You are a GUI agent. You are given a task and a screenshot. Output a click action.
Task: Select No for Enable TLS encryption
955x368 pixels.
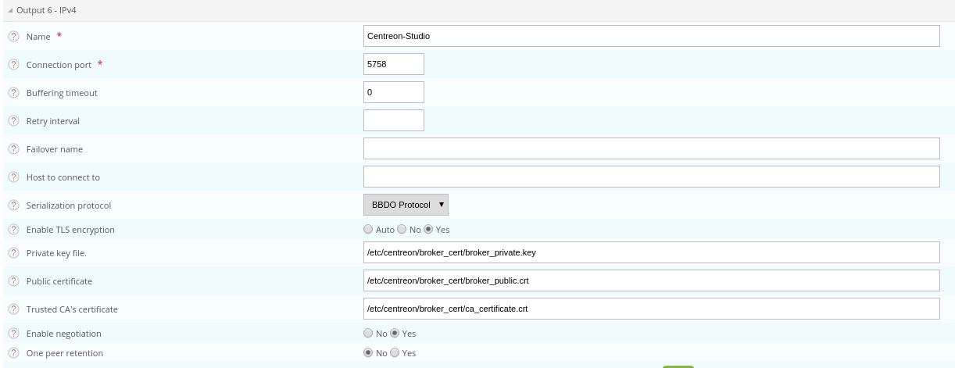pos(402,230)
